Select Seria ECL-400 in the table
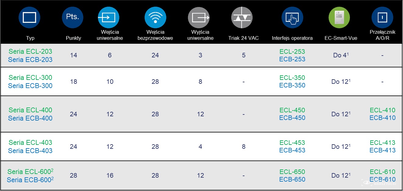 coord(30,110)
